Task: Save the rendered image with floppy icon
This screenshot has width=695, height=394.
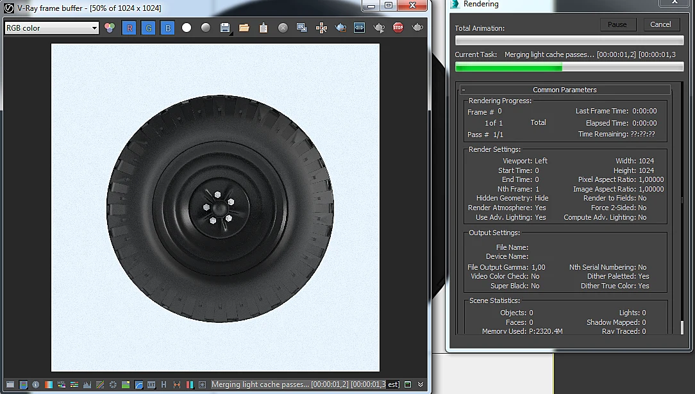Action: pyautogui.click(x=225, y=28)
